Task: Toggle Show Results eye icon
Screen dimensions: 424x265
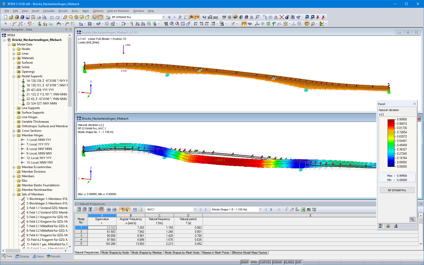Action: point(191,17)
